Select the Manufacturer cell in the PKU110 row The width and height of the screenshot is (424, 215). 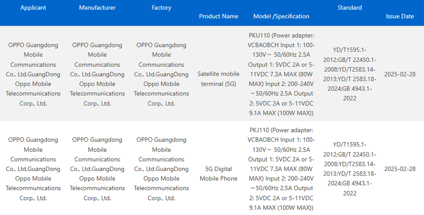97,74
